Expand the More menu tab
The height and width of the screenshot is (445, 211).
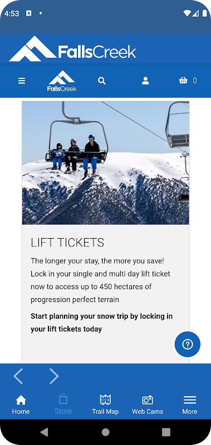pyautogui.click(x=190, y=404)
